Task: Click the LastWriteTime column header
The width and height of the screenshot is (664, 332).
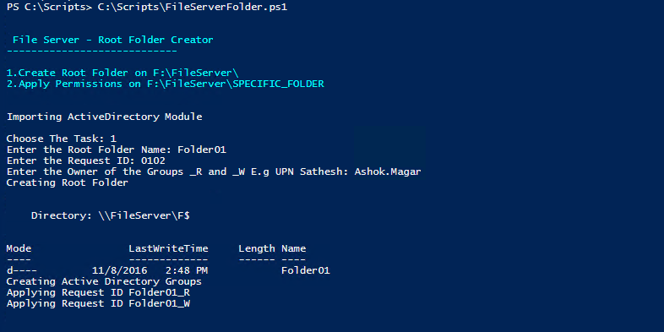Action: [169, 248]
